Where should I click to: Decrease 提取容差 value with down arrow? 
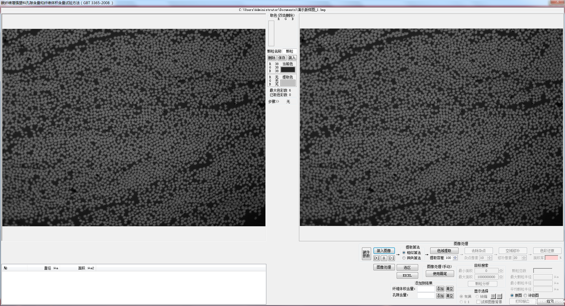pos(455,259)
